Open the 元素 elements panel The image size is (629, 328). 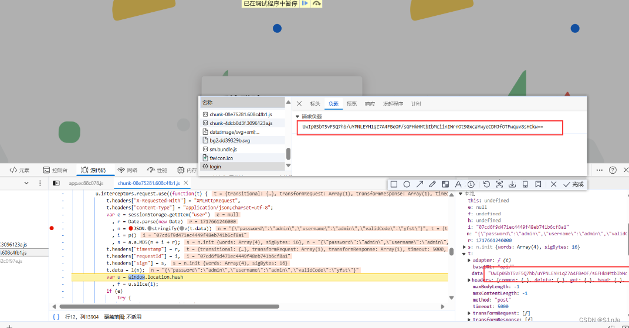(x=19, y=170)
